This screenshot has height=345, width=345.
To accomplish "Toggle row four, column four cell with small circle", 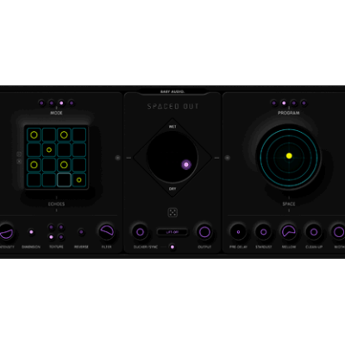I will tap(79, 180).
